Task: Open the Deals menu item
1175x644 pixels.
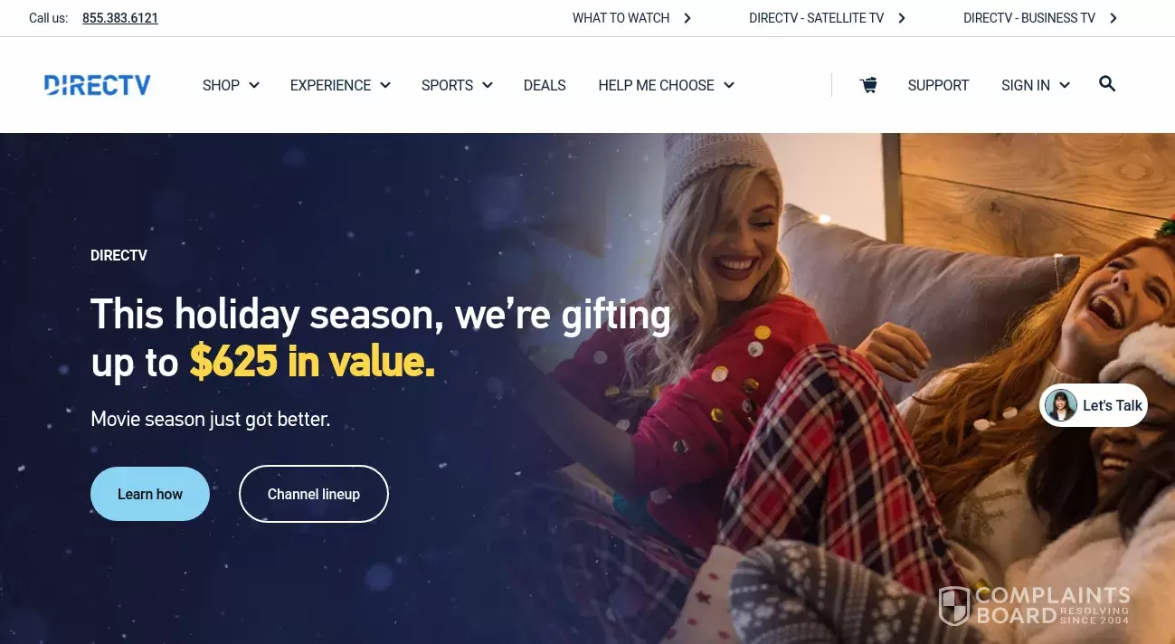Action: 545,85
